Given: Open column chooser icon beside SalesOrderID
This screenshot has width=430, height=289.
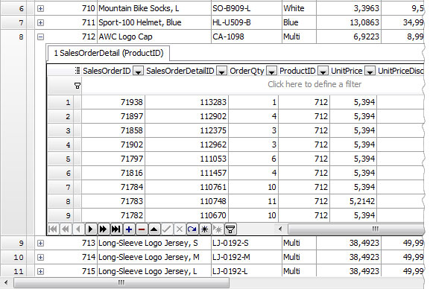Looking at the screenshot, I should click(x=78, y=71).
